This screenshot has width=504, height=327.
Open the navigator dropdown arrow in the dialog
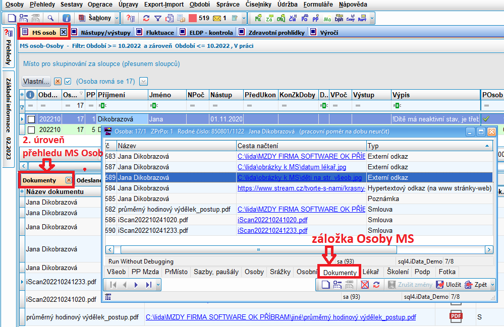click(x=158, y=285)
